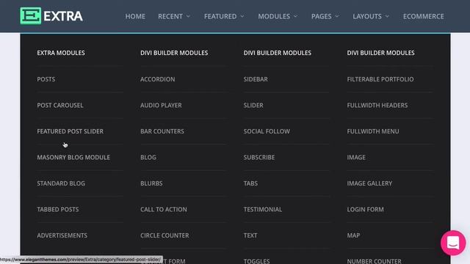Go to the Subscribe module
This screenshot has width=470, height=264.
click(x=259, y=158)
